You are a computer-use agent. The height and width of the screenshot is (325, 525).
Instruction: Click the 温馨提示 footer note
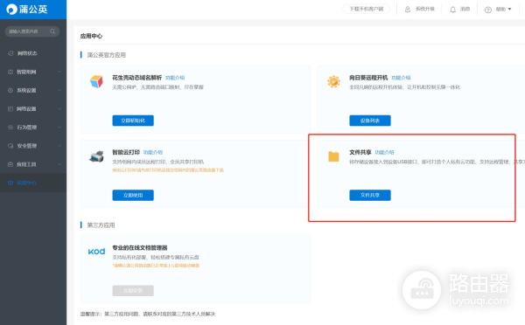point(148,314)
